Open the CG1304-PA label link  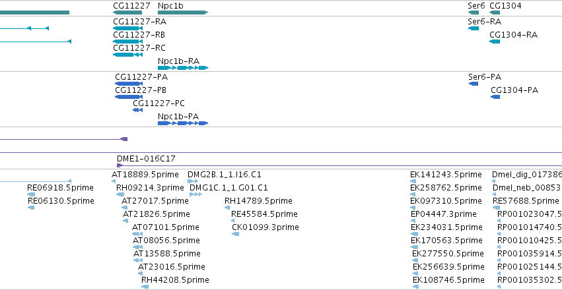[x=514, y=90]
